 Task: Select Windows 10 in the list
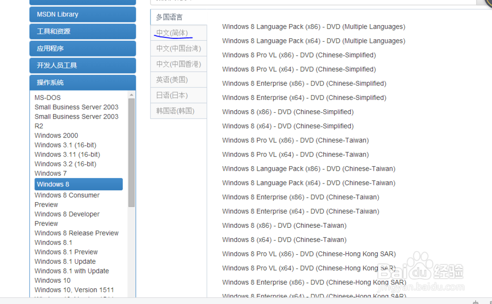point(53,280)
